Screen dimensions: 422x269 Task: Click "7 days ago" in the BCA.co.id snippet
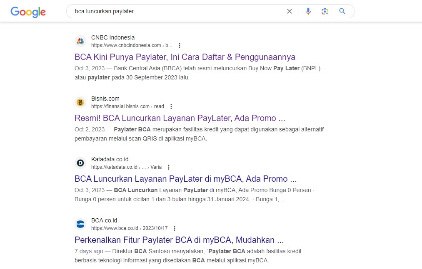(89, 251)
